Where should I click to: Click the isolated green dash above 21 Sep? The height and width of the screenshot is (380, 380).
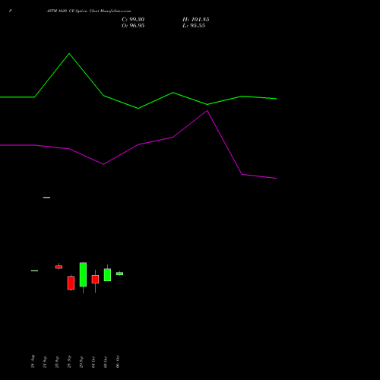[x=46, y=198]
